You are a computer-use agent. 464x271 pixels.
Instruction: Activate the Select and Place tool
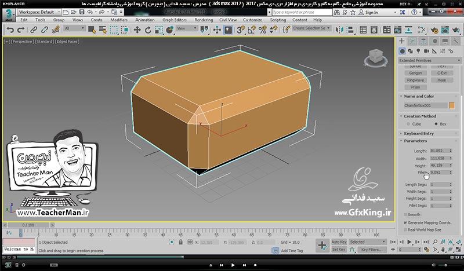click(169, 30)
